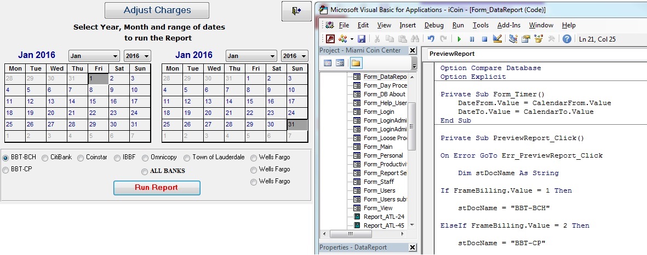
Task: Click the View Object icon in Project panel
Action: 340,63
